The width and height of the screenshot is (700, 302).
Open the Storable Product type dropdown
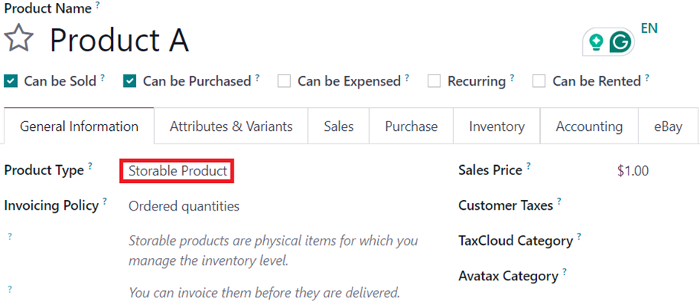click(x=177, y=171)
